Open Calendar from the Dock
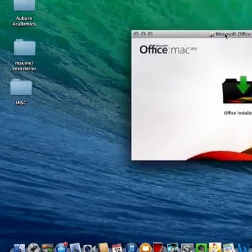Screen dimensions: 252x252 (x=117, y=248)
